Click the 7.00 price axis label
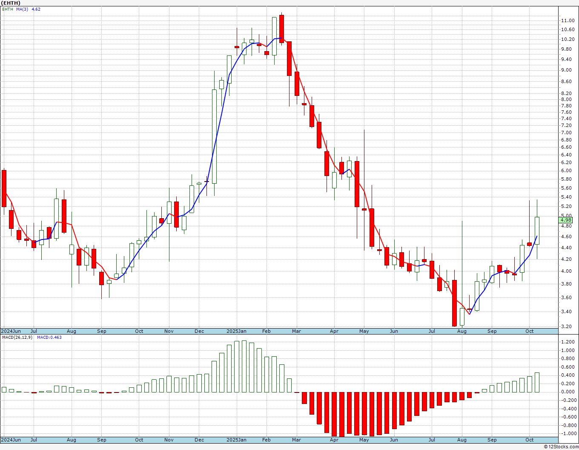579x450 pixels. pos(566,133)
